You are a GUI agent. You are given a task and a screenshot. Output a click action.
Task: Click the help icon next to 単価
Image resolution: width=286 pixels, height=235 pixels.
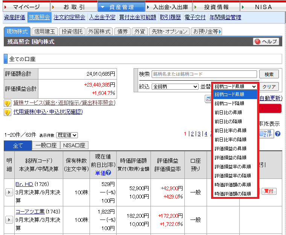(108, 173)
